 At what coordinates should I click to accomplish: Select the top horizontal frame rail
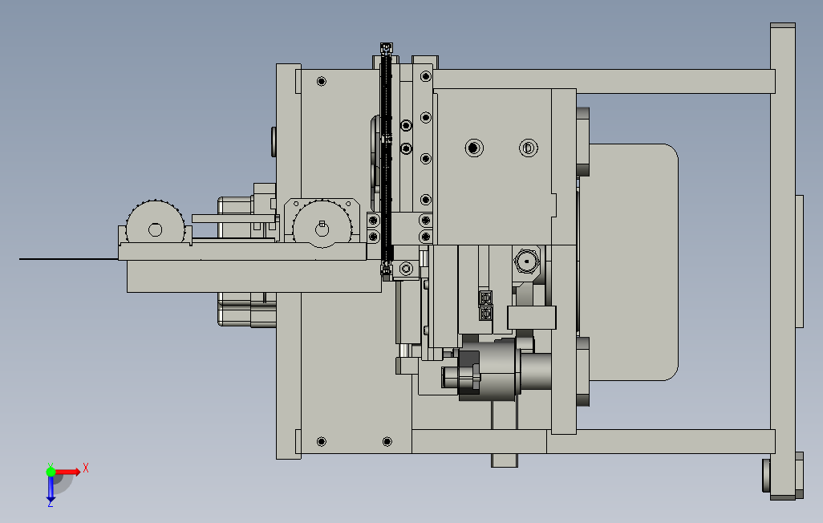point(603,81)
